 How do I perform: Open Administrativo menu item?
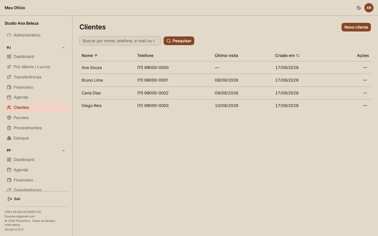pos(36,35)
